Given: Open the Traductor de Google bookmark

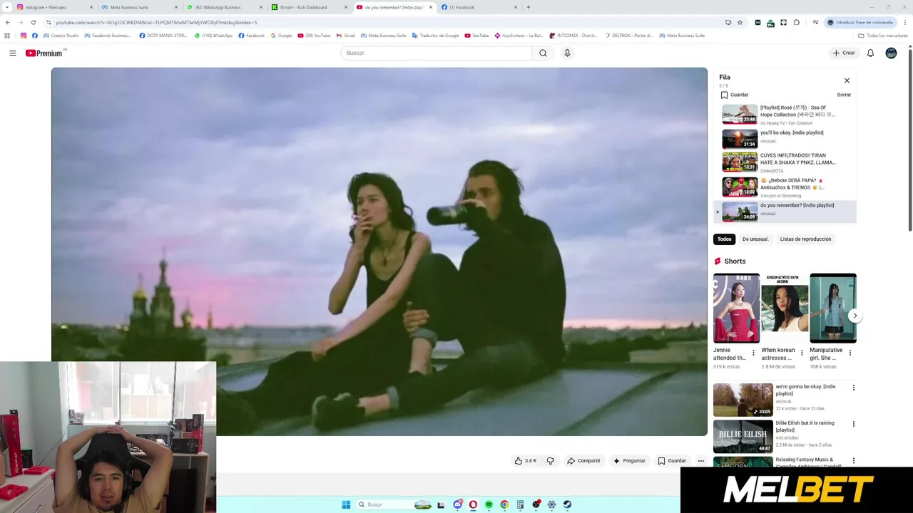Looking at the screenshot, I should (x=435, y=36).
